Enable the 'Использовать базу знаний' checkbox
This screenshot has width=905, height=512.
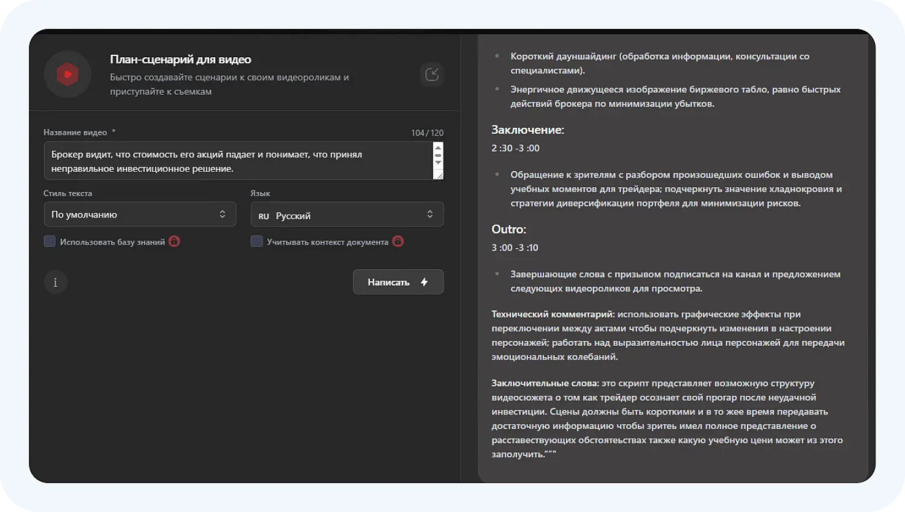[x=50, y=242]
